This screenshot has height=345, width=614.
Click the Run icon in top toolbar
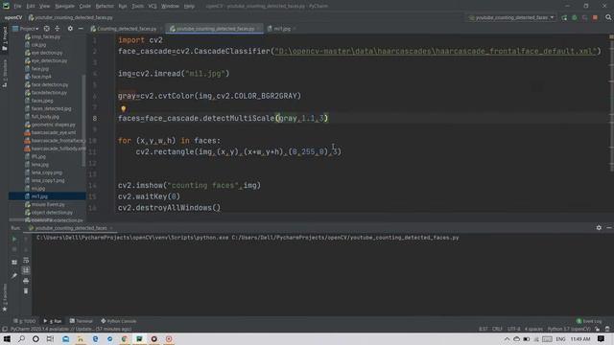(x=564, y=17)
